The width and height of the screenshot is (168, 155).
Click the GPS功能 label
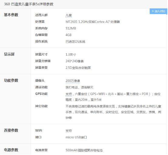(41, 94)
